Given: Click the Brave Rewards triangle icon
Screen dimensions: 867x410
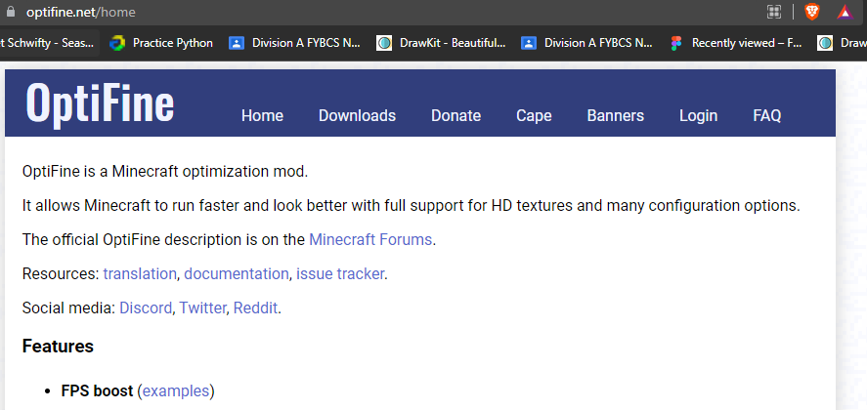Looking at the screenshot, I should (x=845, y=12).
